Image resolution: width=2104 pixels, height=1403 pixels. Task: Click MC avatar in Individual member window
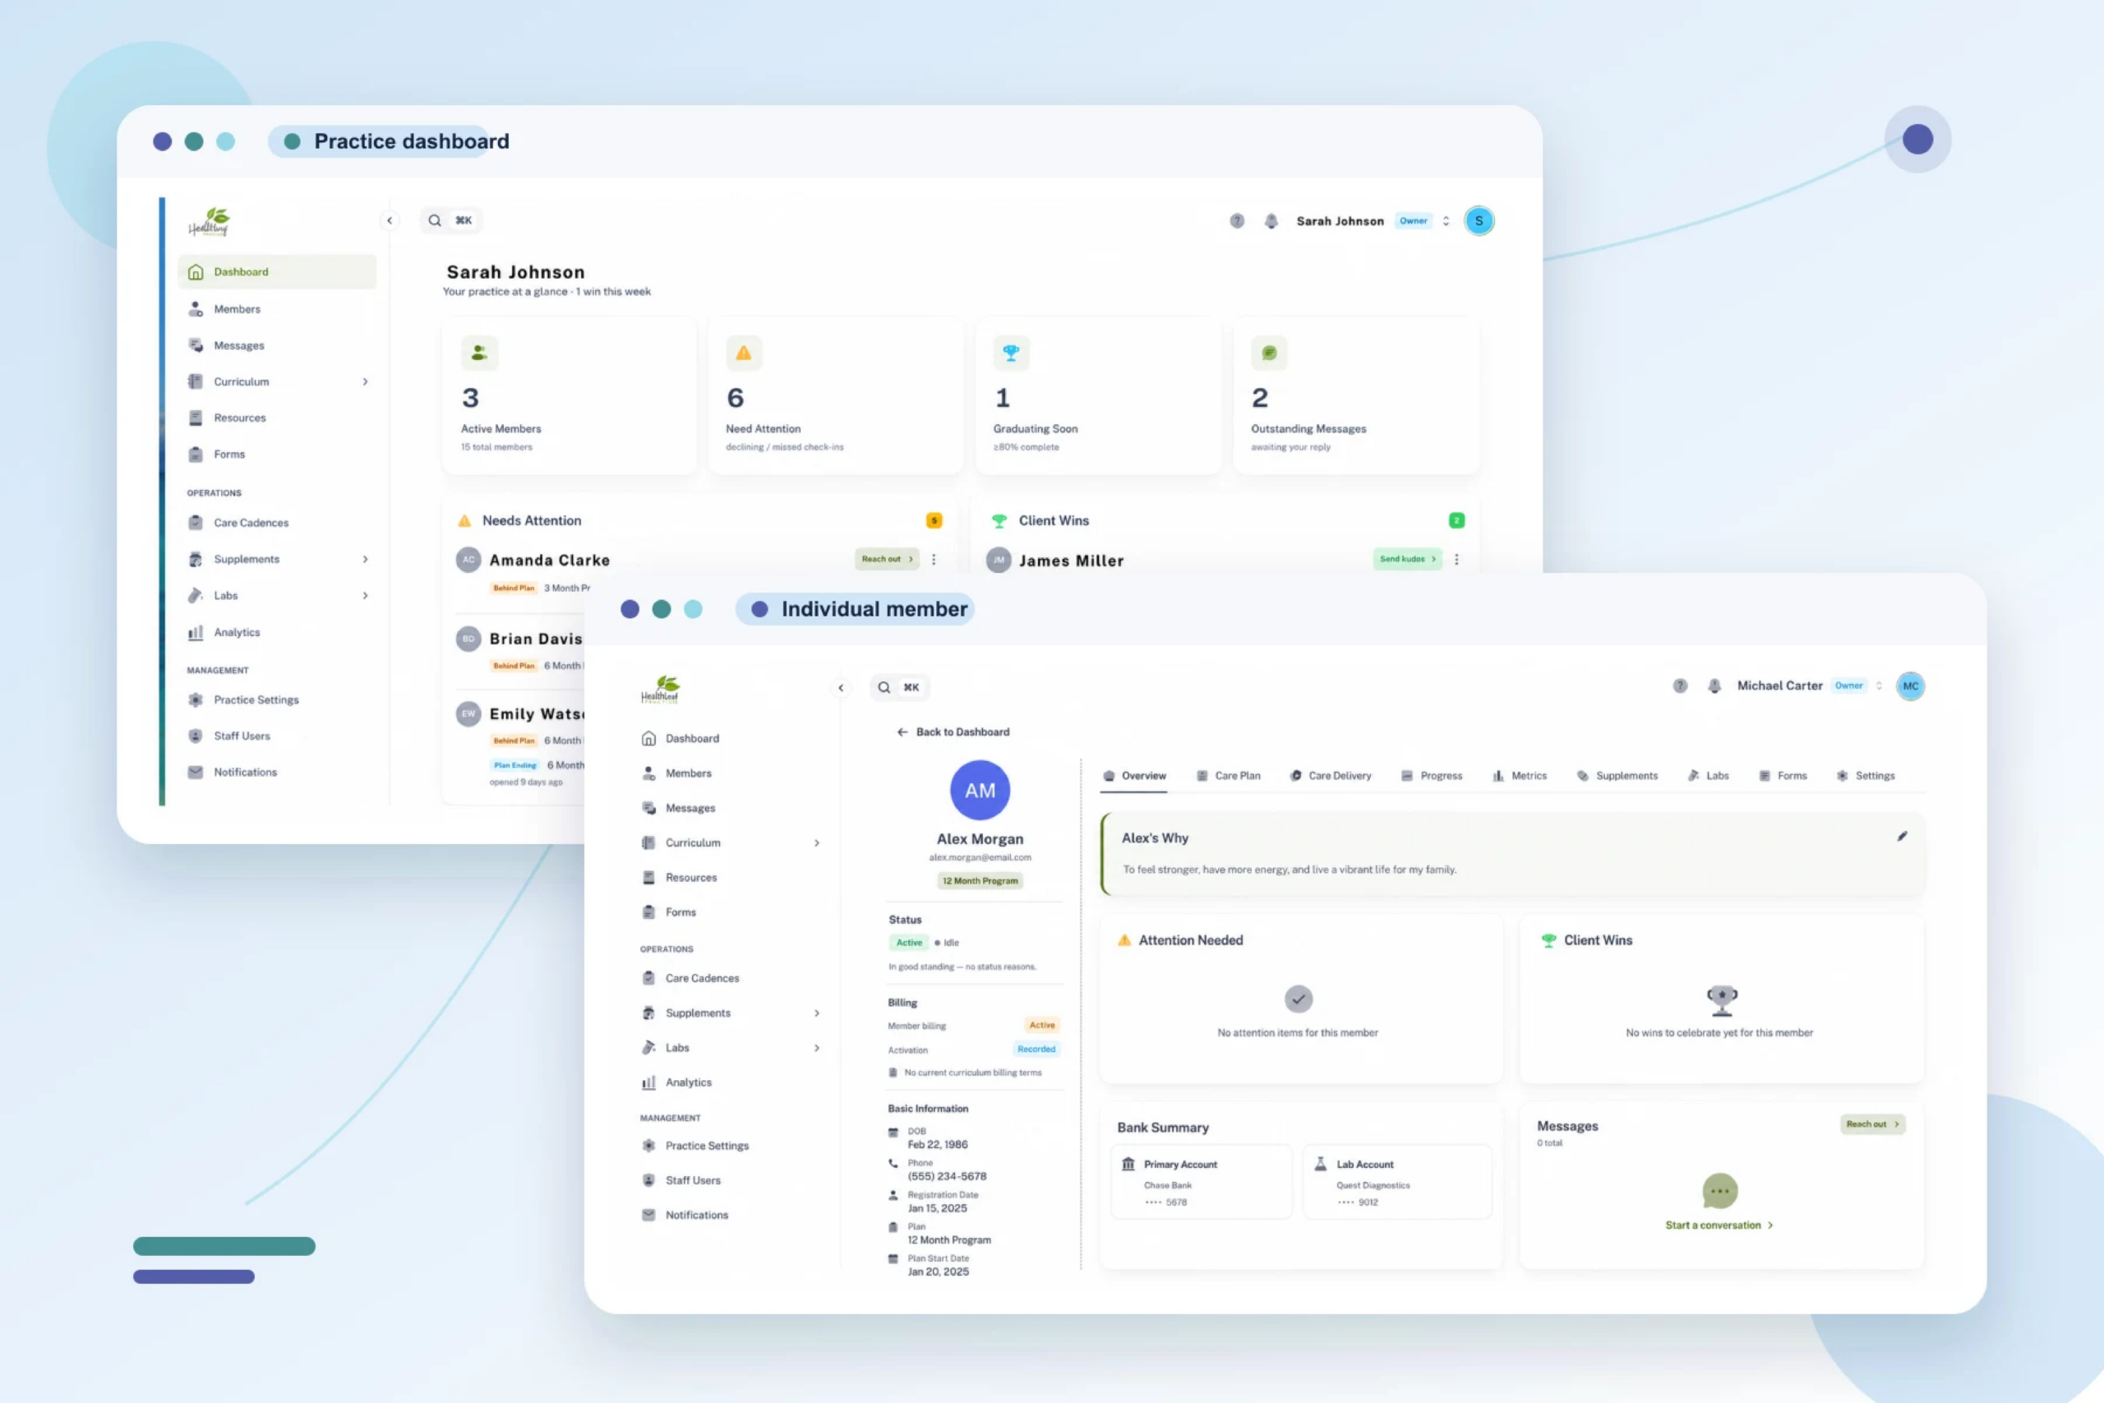[x=1911, y=686]
